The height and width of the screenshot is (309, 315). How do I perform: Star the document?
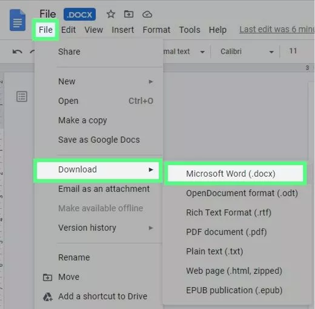(x=111, y=14)
